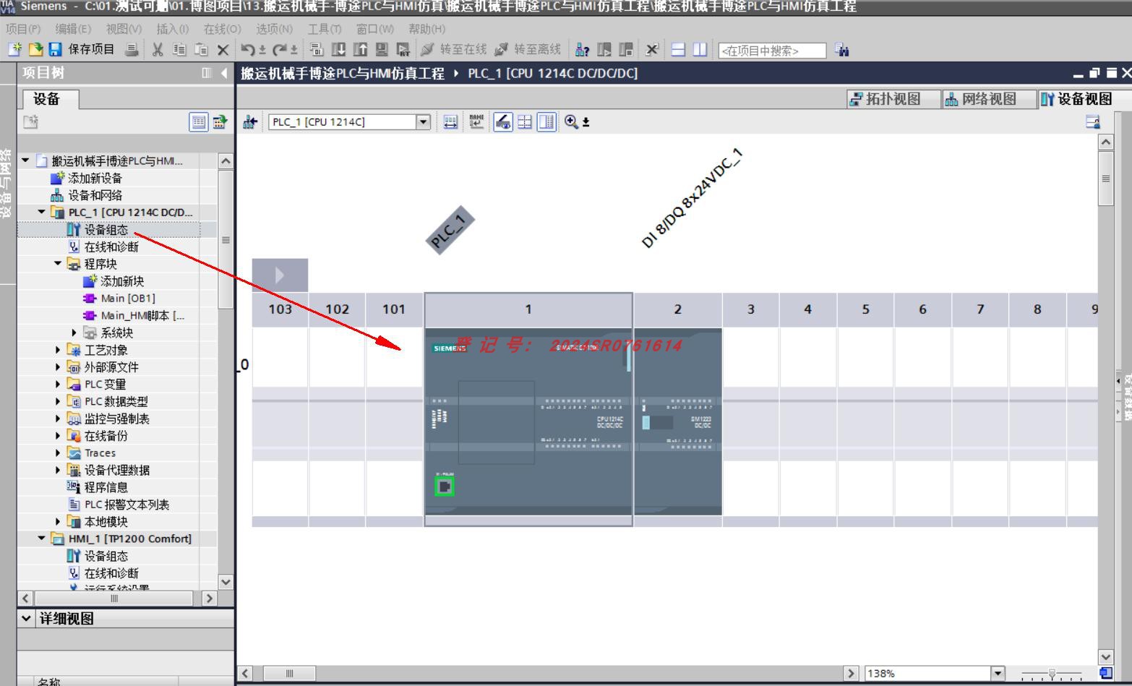This screenshot has height=686, width=1132.
Task: Collapse the 详细视图 panel
Action: coord(27,619)
